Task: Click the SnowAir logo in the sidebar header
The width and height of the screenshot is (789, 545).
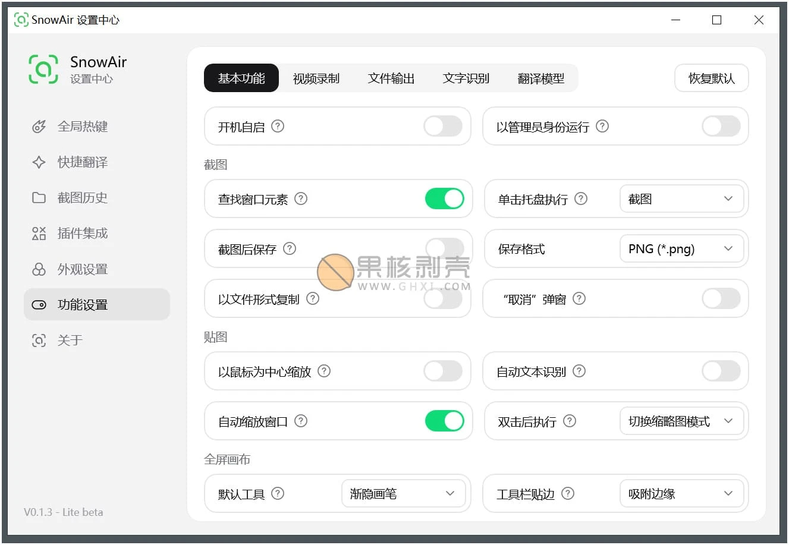Action: click(43, 69)
